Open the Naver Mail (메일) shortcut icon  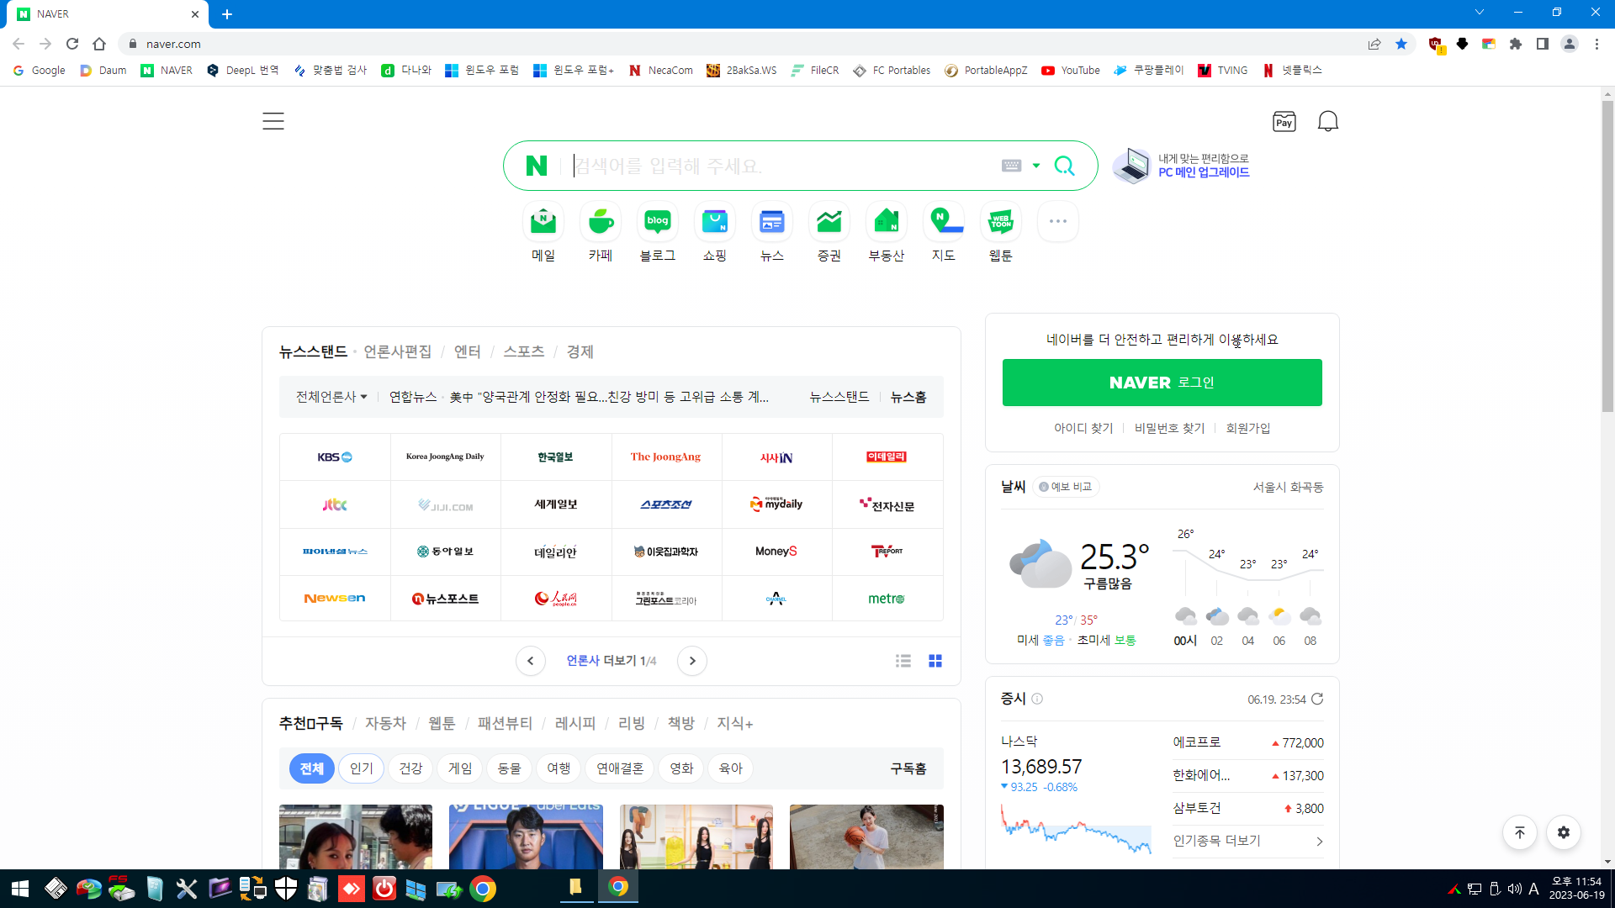(x=543, y=222)
